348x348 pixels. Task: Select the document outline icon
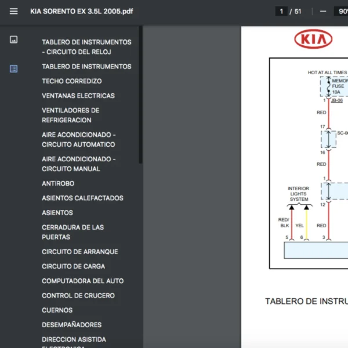(14, 68)
